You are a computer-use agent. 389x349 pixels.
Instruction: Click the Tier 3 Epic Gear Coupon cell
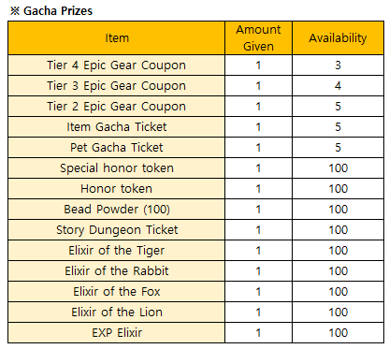[x=117, y=86]
